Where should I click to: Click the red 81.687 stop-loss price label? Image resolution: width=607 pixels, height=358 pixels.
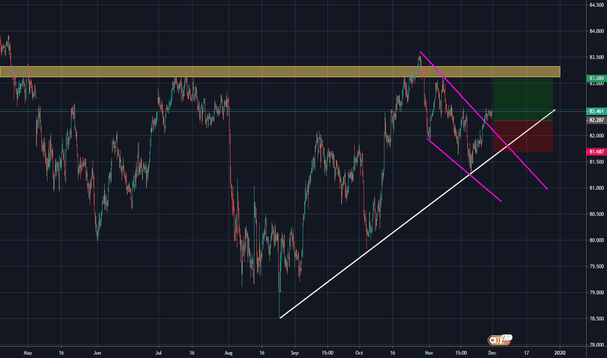597,152
